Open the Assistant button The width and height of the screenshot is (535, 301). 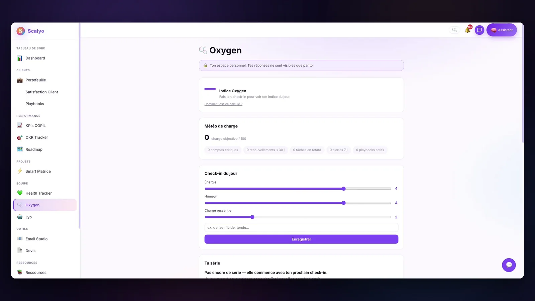(x=502, y=30)
